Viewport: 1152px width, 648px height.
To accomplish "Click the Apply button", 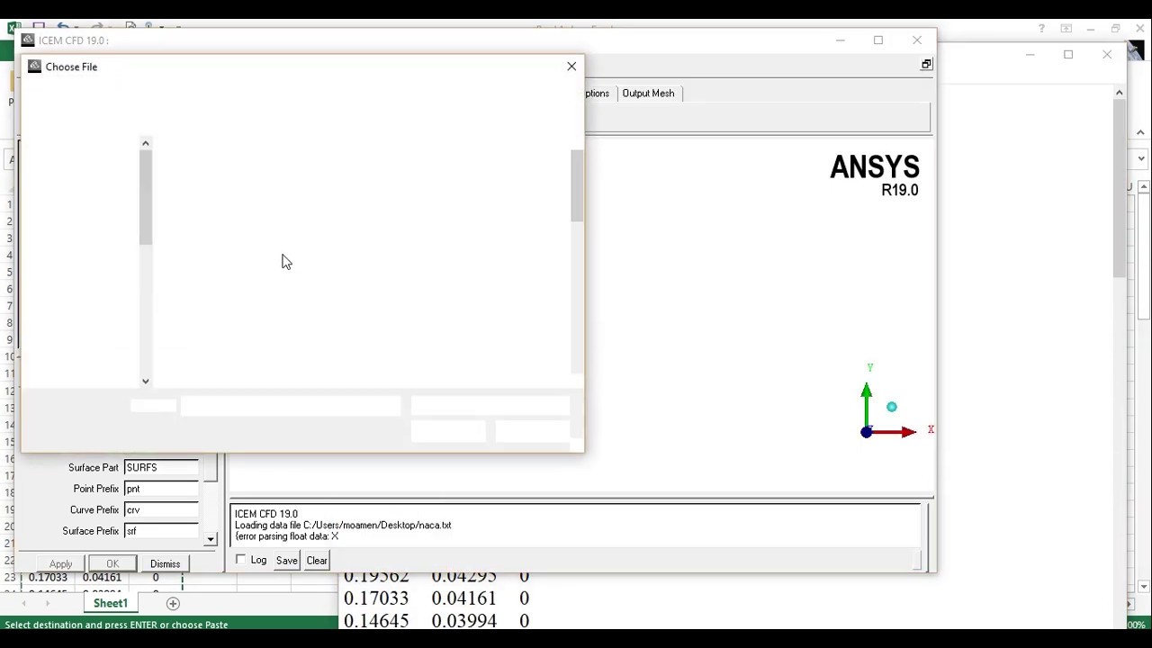I will (x=60, y=563).
